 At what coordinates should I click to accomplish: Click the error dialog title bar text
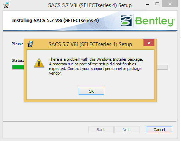[90, 44]
